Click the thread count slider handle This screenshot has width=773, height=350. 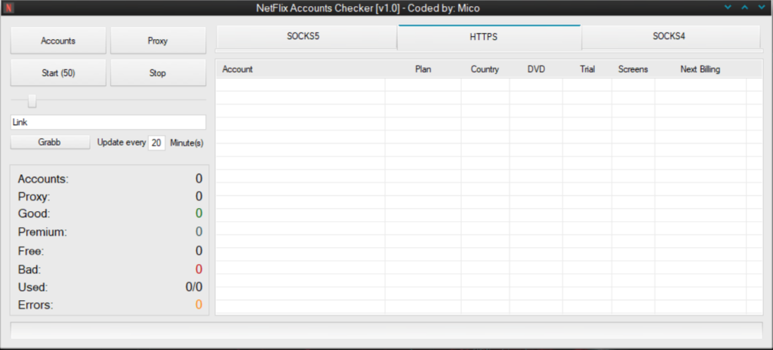(32, 100)
